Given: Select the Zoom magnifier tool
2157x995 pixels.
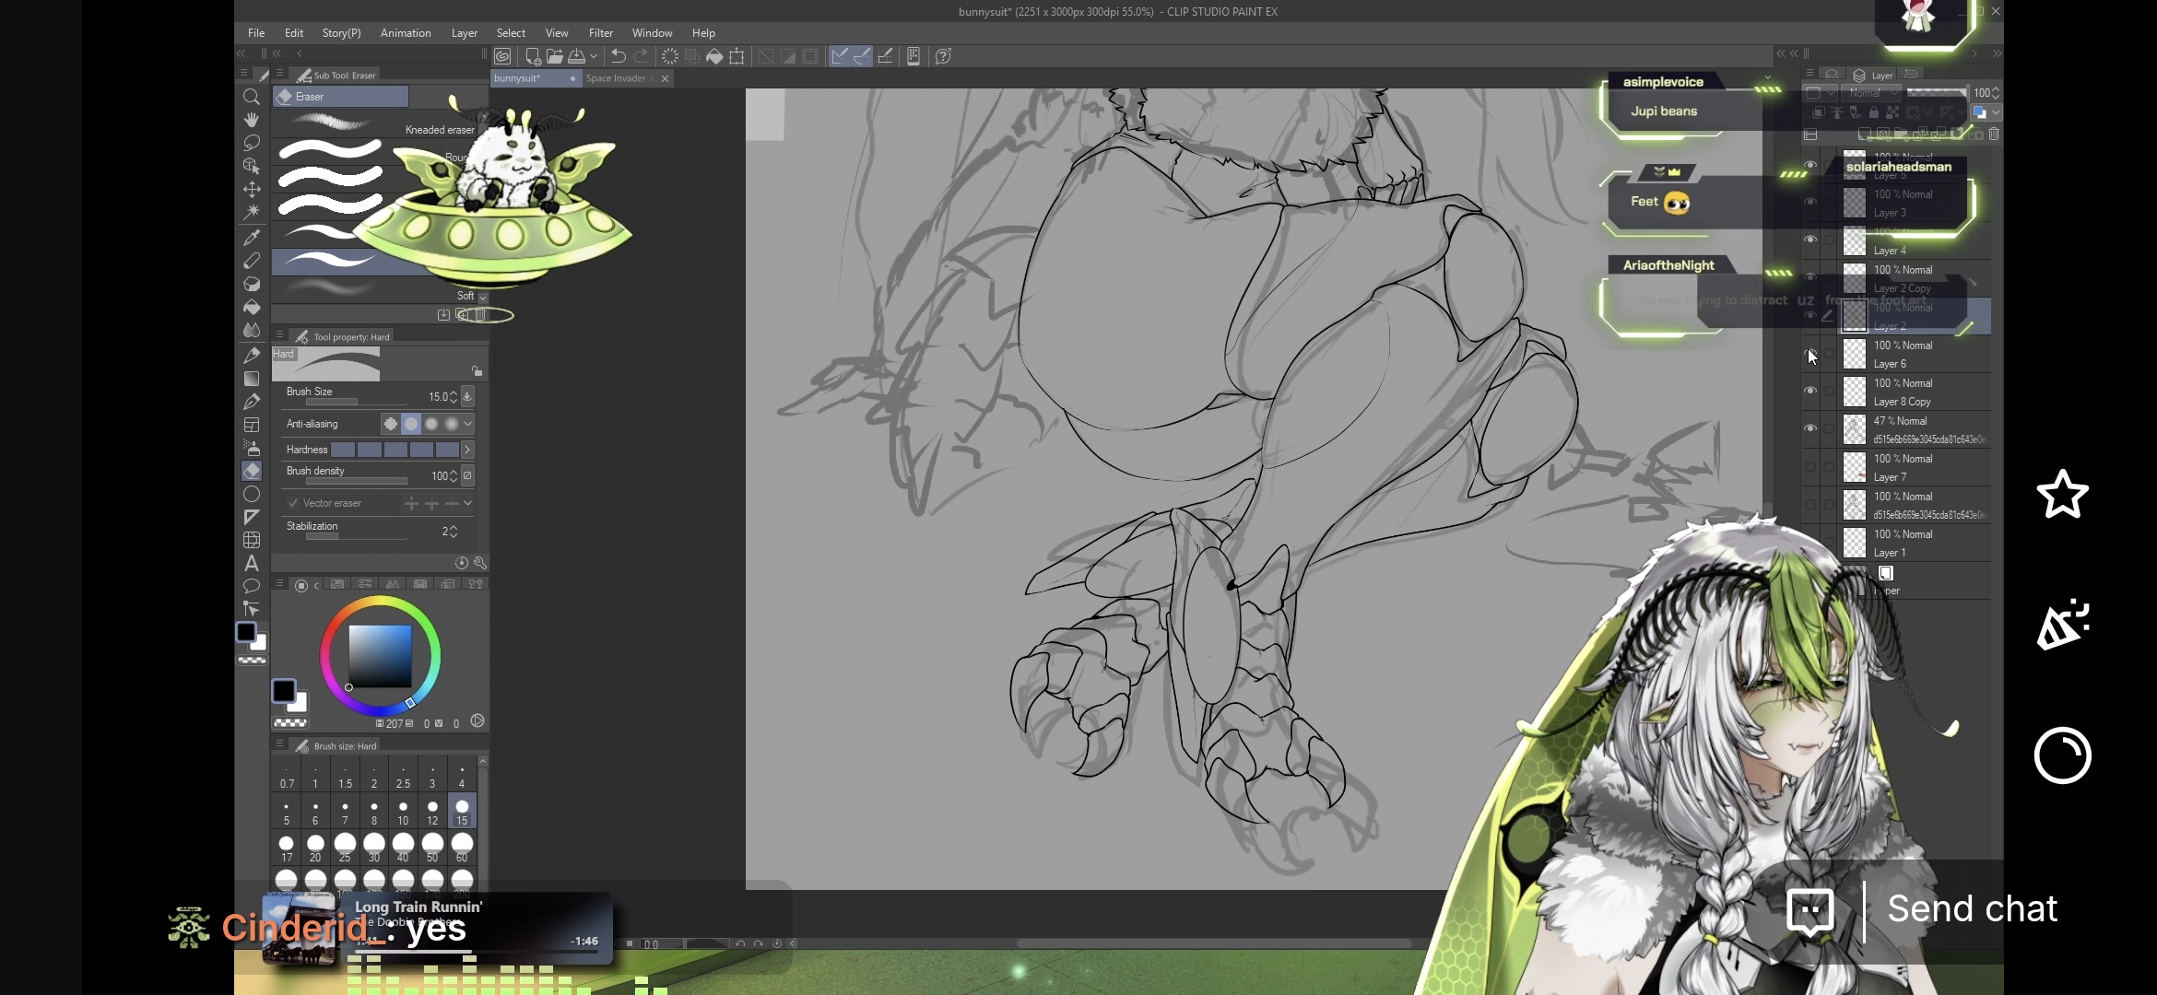Looking at the screenshot, I should click(251, 97).
